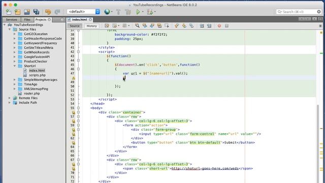The width and height of the screenshot is (325, 183).
Task: Select the ProductChecker folder
Action: click(36, 61)
